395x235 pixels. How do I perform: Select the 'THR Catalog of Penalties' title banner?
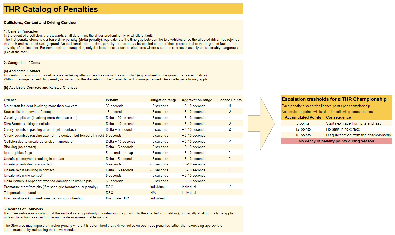(x=51, y=9)
